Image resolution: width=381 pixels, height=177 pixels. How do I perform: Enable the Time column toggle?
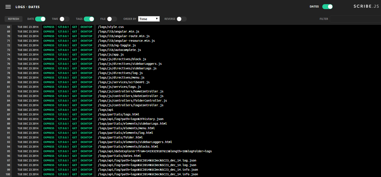tap(64, 19)
